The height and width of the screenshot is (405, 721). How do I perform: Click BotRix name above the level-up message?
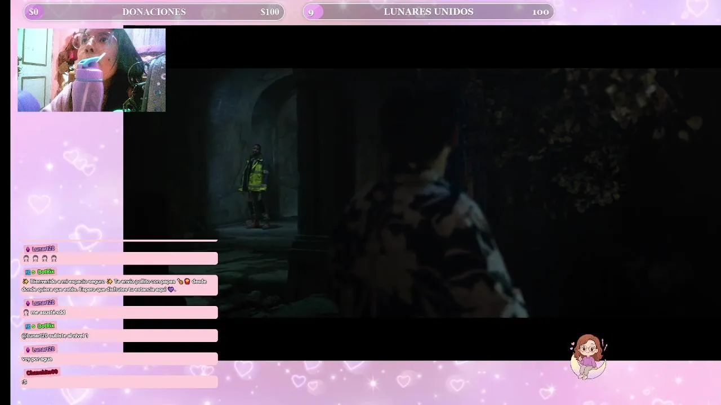tap(46, 326)
